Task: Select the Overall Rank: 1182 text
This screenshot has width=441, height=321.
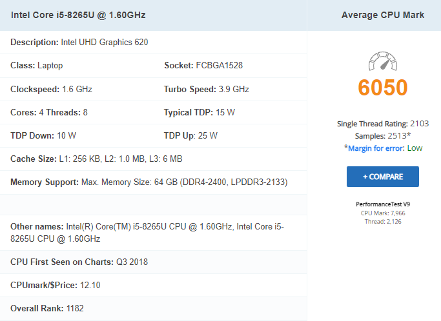Action: coord(47,308)
